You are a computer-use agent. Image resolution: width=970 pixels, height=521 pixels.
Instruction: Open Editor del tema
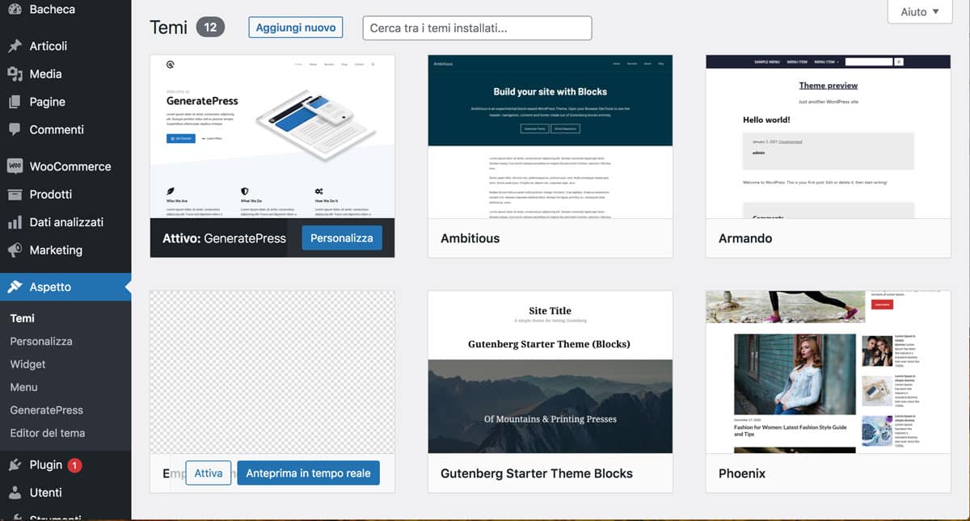pos(47,433)
